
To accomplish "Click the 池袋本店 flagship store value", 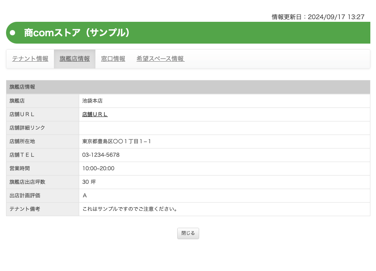I will tap(92, 101).
